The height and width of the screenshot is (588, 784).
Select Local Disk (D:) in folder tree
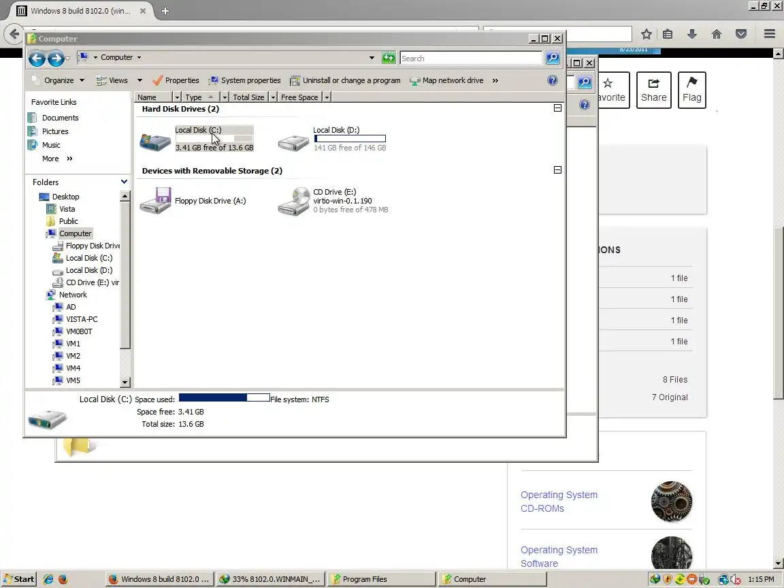coord(88,270)
